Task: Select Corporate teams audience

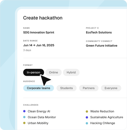Action: pyautogui.click(x=39, y=88)
